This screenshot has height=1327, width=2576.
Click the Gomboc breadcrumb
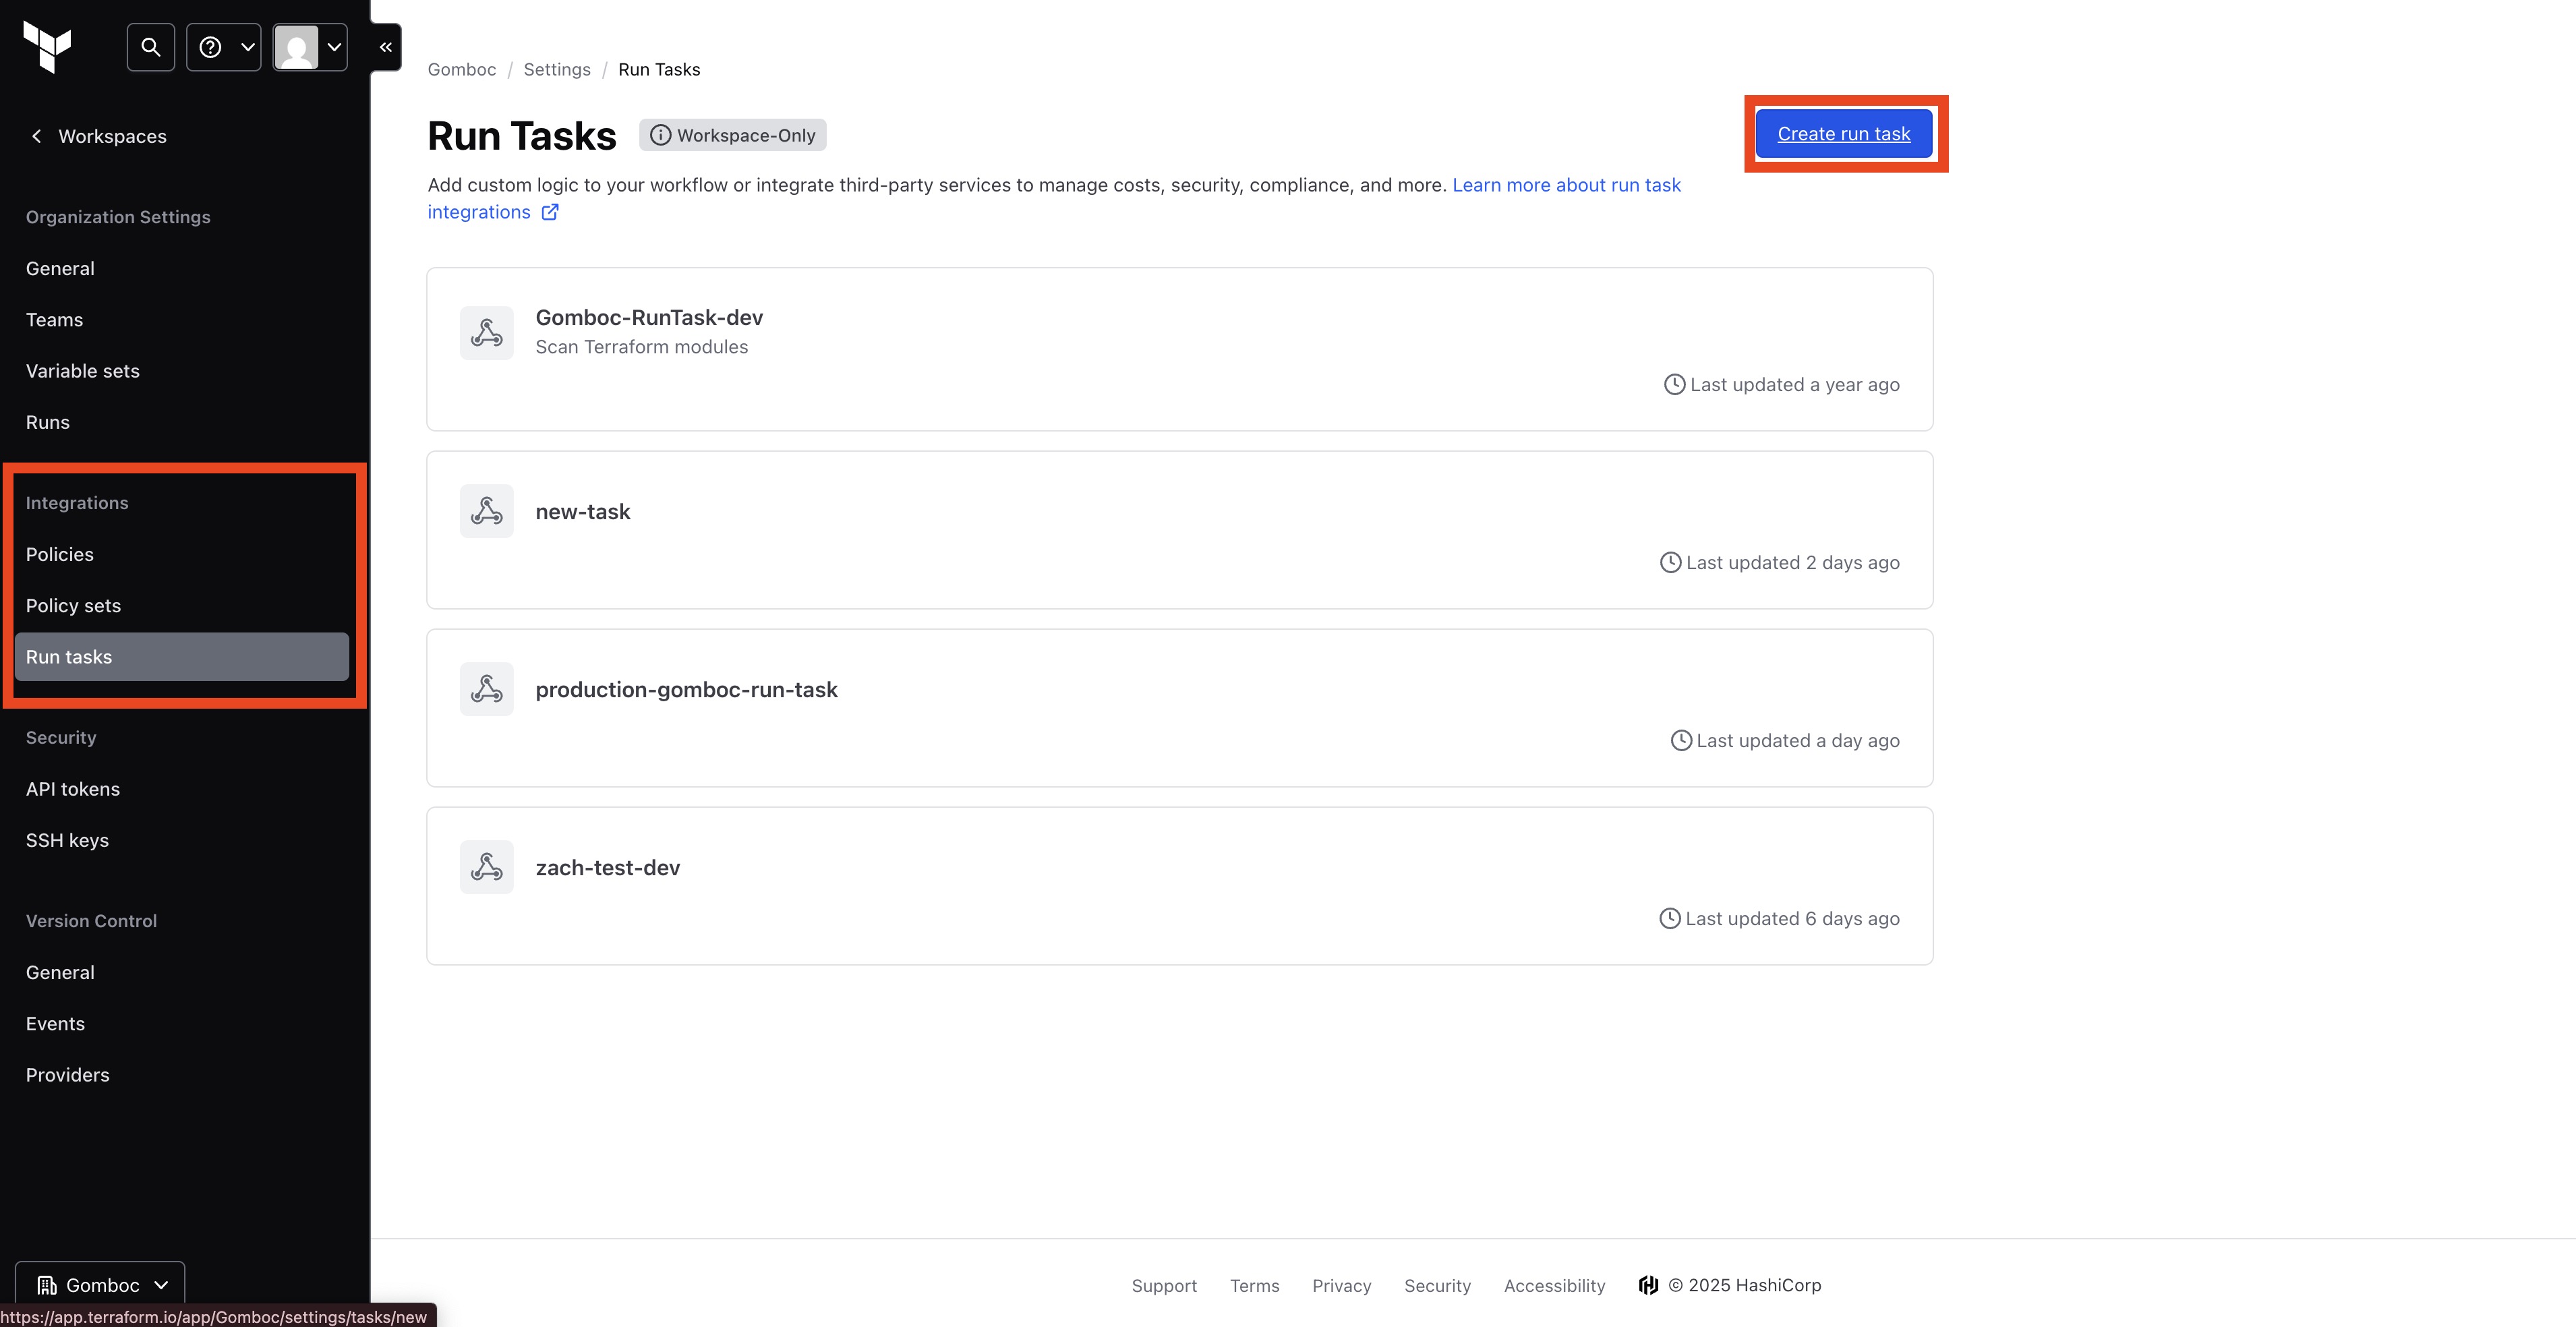(x=462, y=69)
